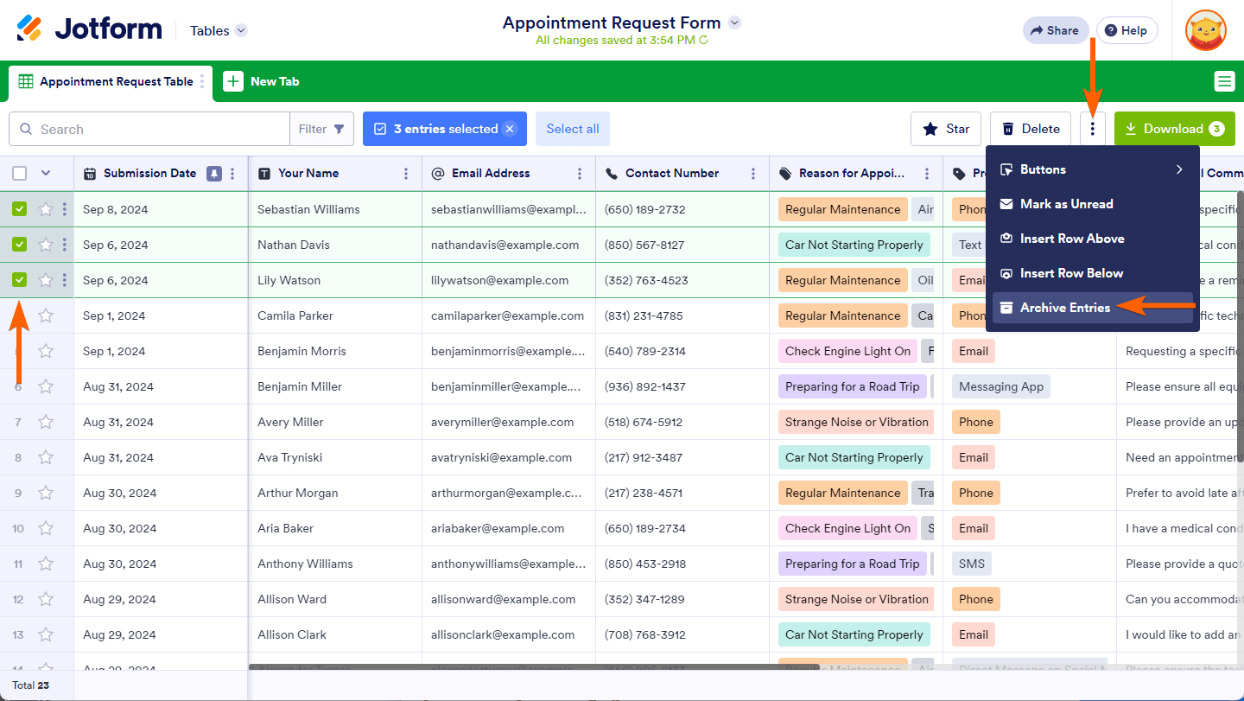Click the Share button

click(x=1054, y=30)
